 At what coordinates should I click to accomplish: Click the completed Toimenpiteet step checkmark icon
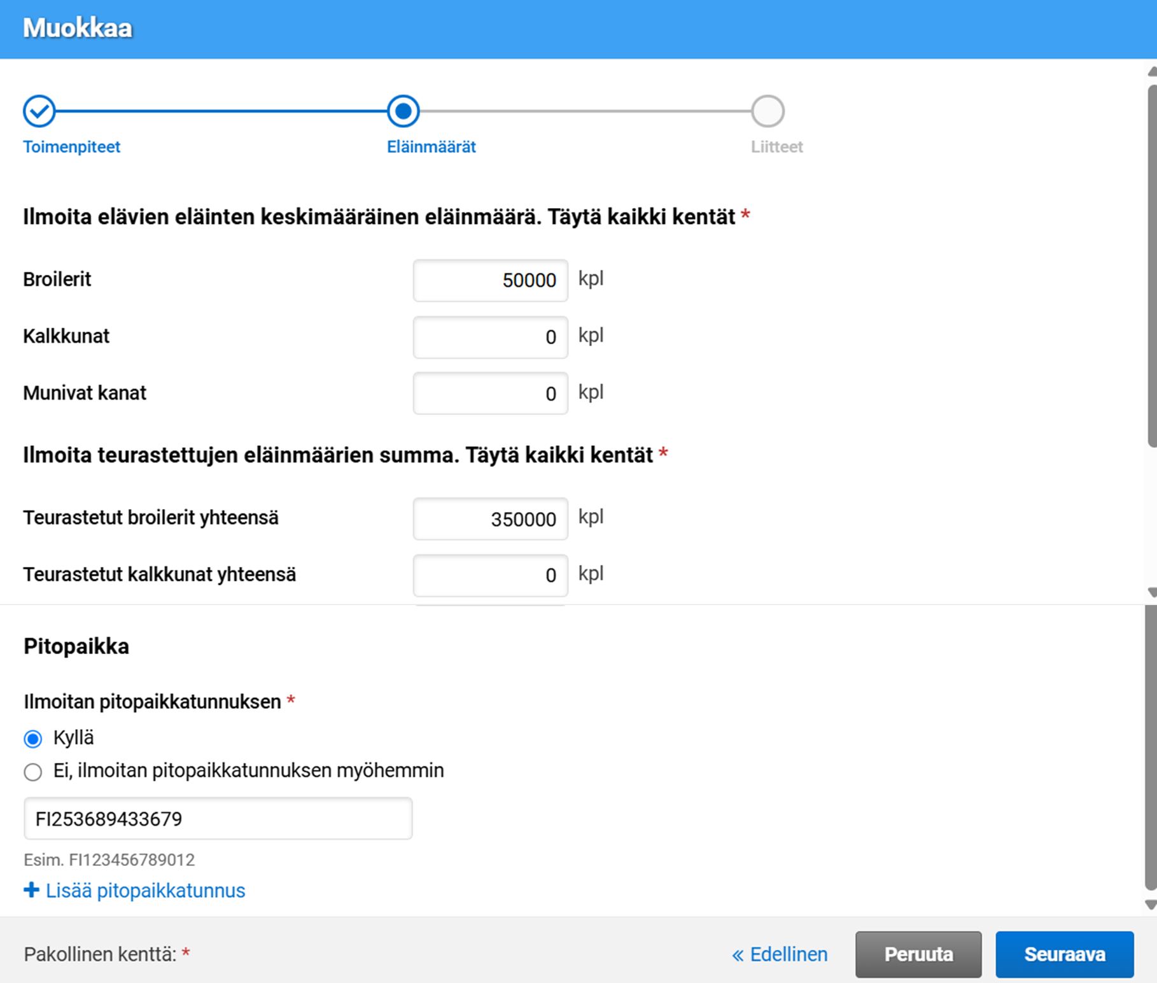(39, 110)
